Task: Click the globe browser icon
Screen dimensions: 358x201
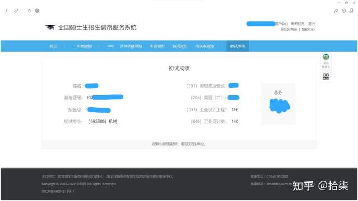Action: point(37,11)
